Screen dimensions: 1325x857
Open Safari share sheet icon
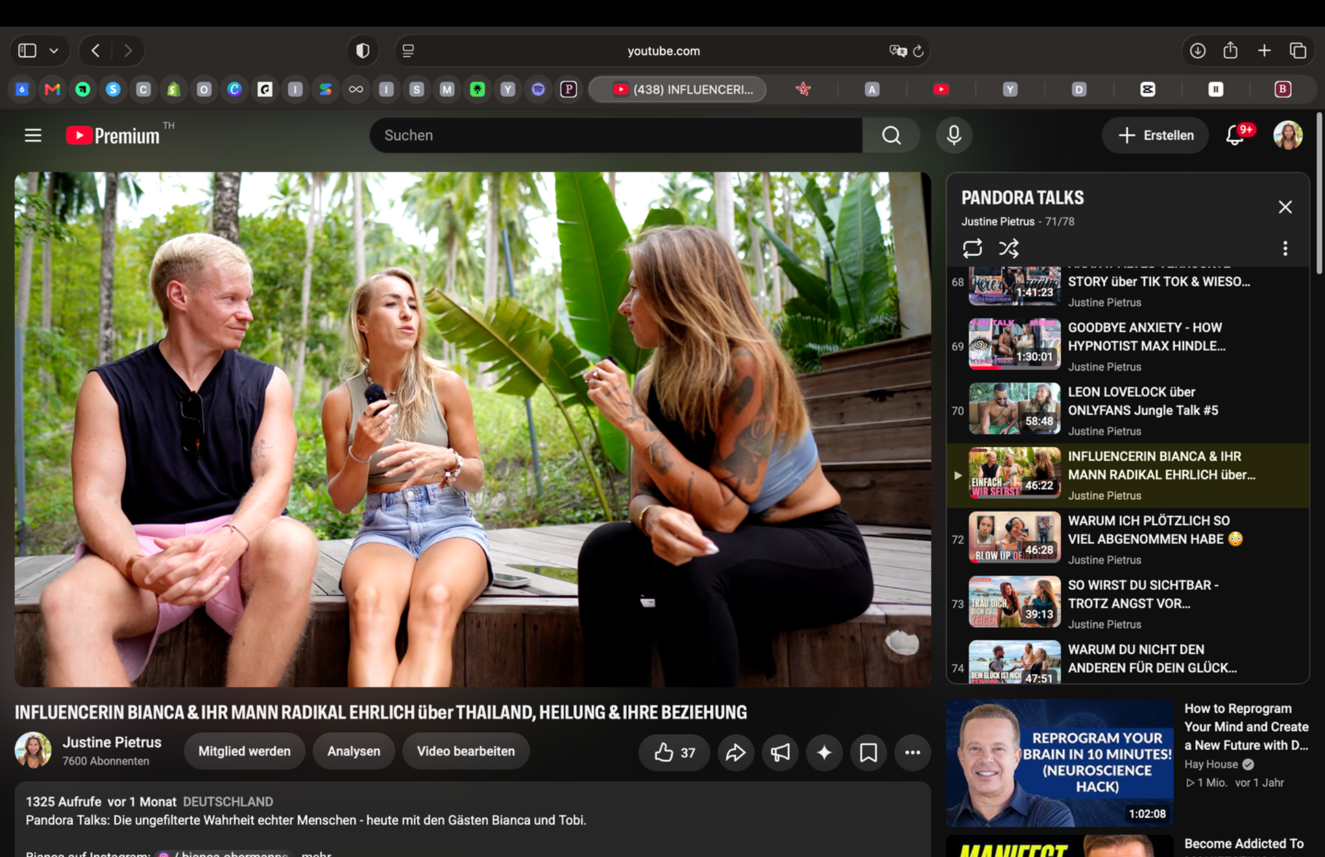click(1231, 50)
